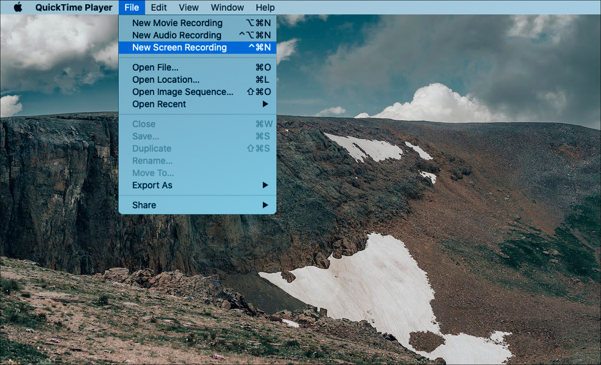
Task: Choose New Movie Recording
Action: click(x=197, y=23)
